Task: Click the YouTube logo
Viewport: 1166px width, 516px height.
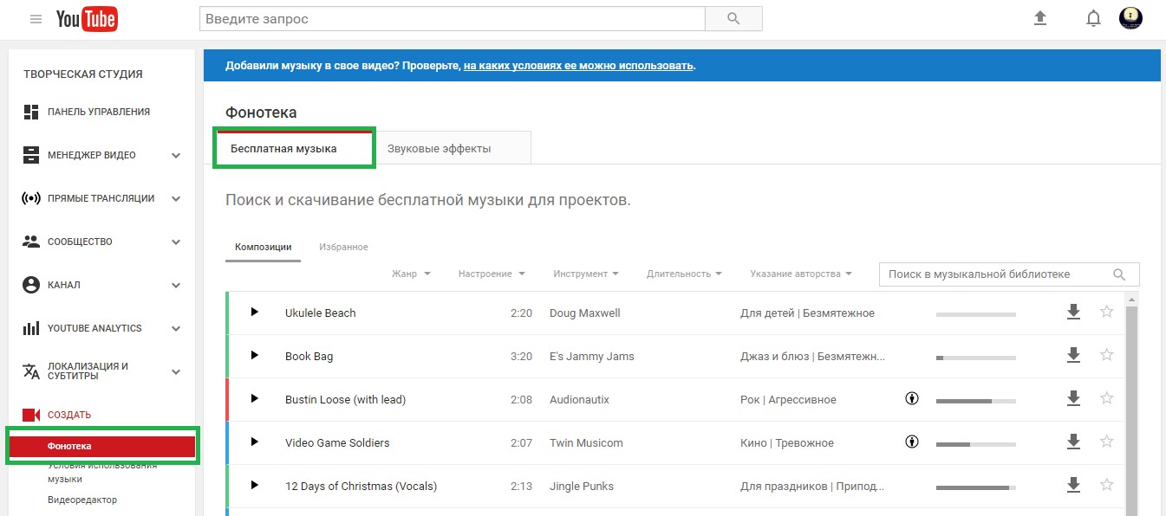Action: pyautogui.click(x=87, y=19)
